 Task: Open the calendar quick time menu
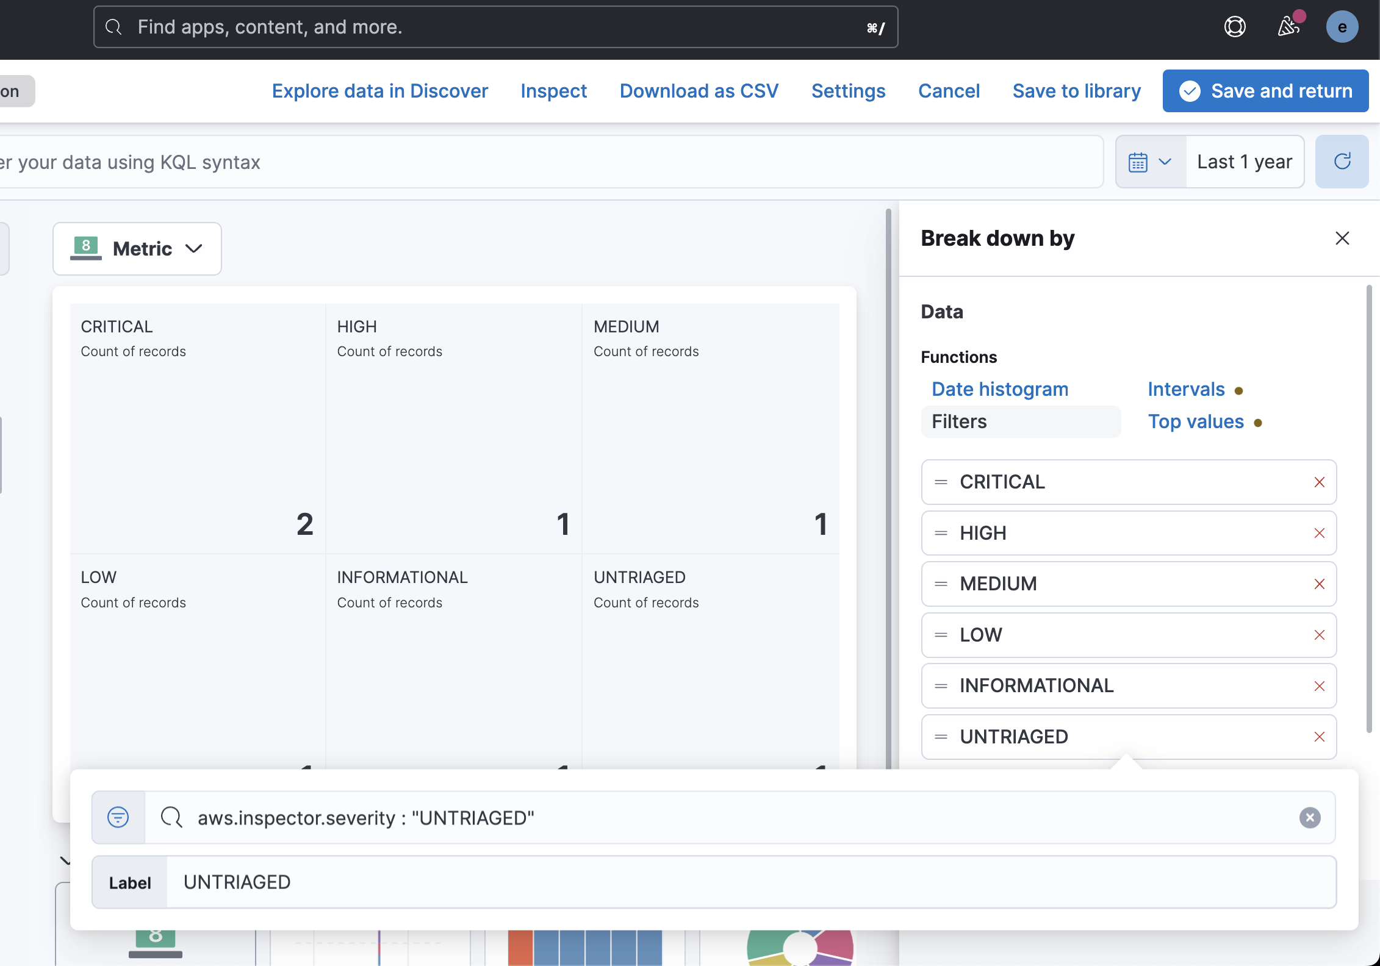click(1150, 162)
